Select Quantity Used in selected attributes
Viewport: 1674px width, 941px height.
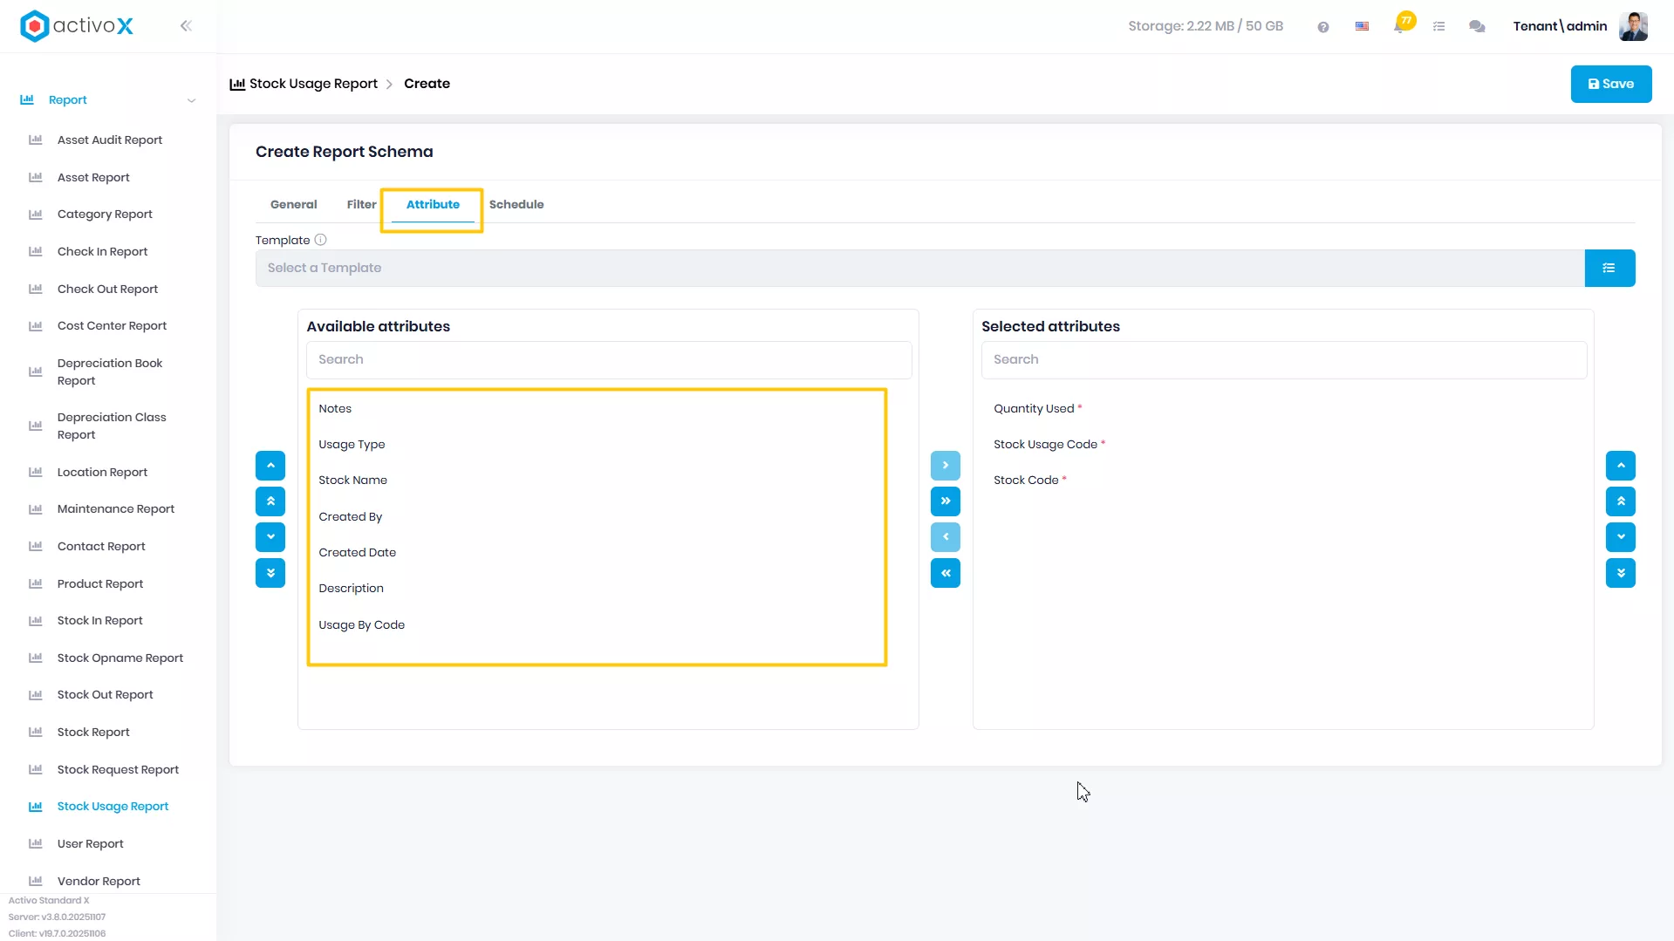pos(1035,409)
